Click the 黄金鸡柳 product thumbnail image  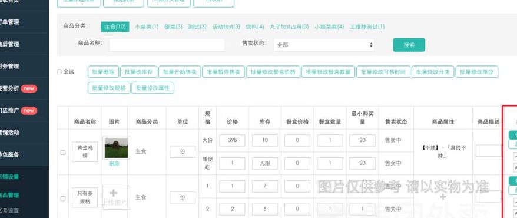116,147
